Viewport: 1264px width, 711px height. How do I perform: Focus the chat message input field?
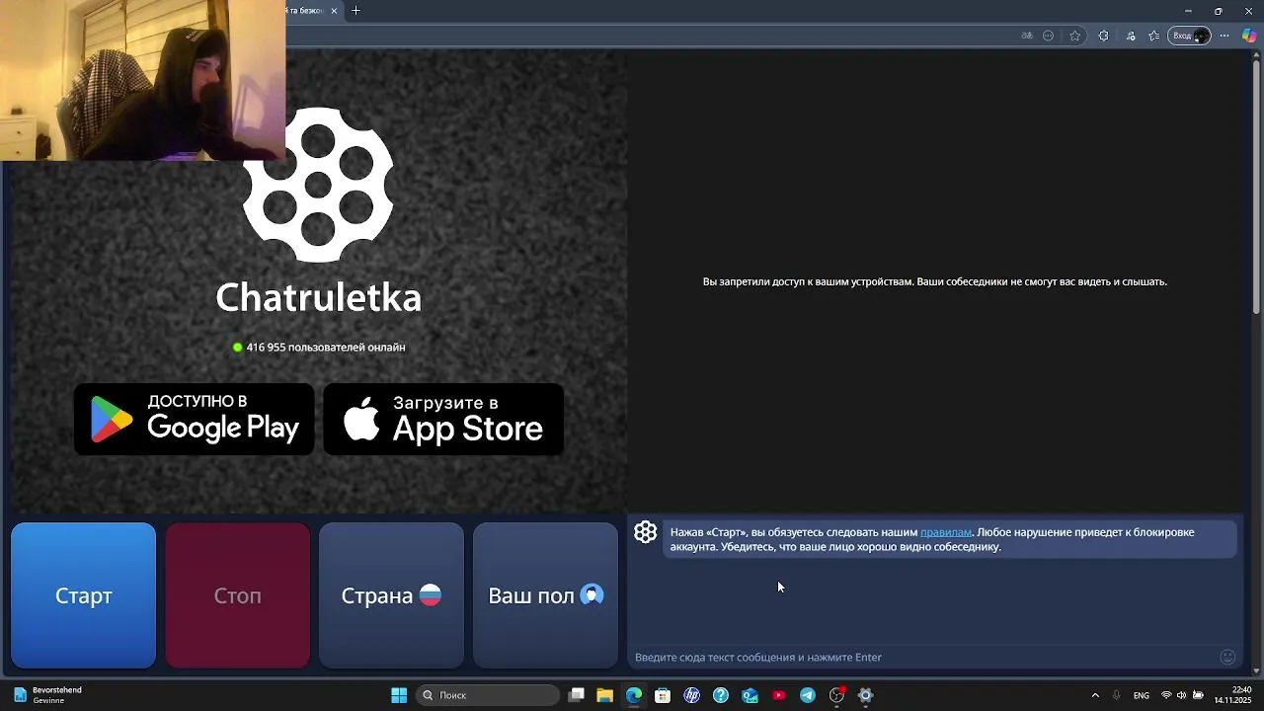click(923, 657)
